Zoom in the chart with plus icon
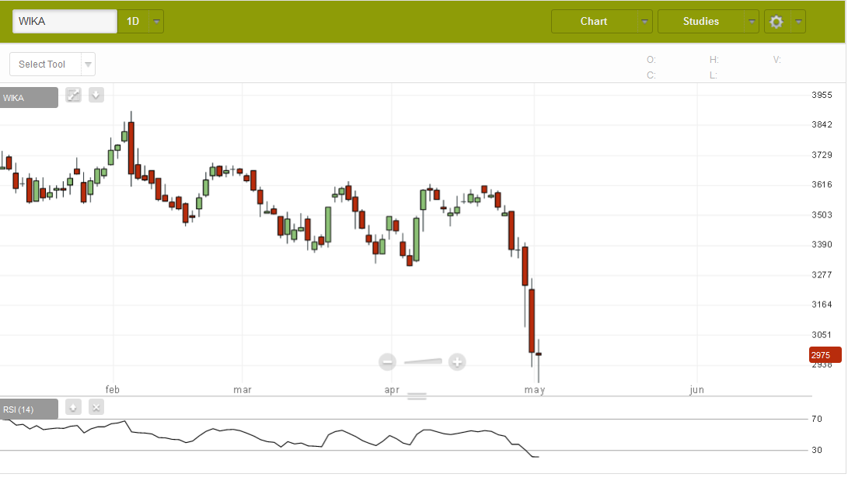848x481 pixels. [x=457, y=361]
